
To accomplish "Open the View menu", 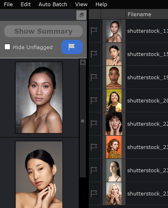I will (81, 4).
